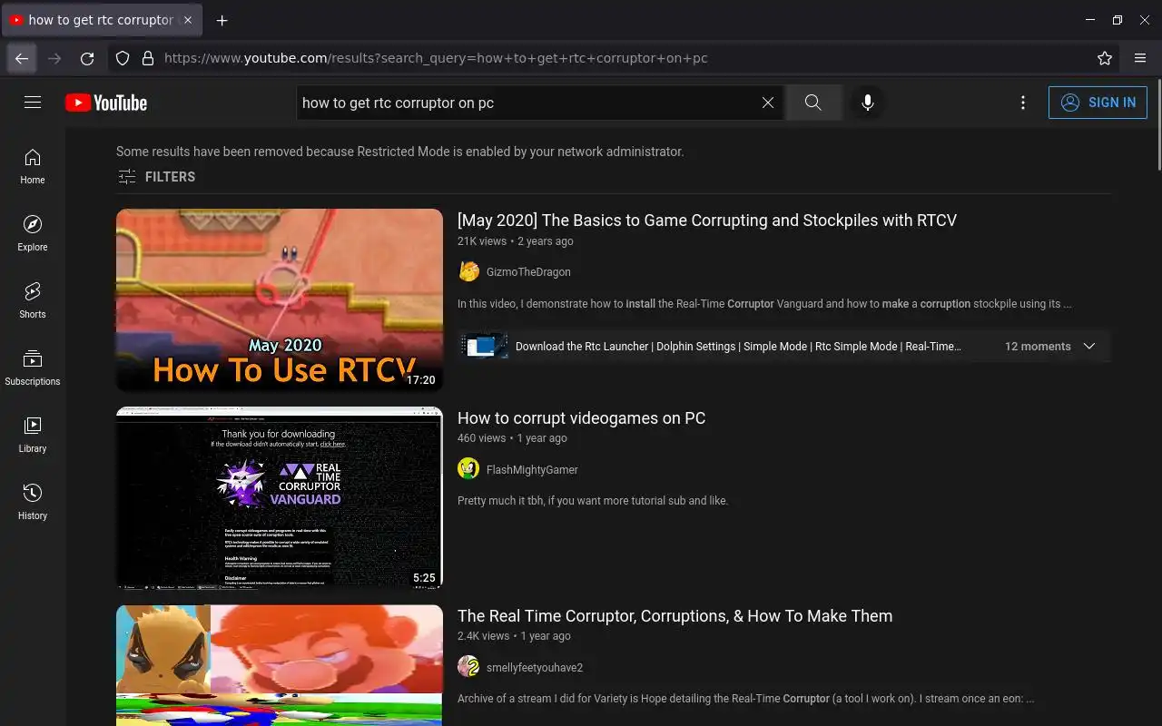This screenshot has width=1162, height=726.
Task: Click the SIGN IN button
Action: tap(1098, 103)
